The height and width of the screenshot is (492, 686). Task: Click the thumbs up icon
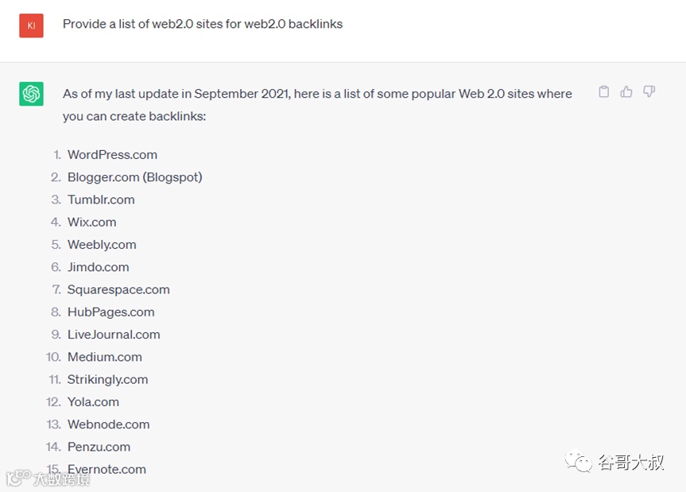(x=626, y=92)
